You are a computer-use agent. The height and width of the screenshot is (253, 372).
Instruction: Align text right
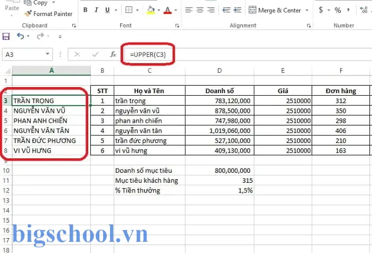tap(211, 10)
